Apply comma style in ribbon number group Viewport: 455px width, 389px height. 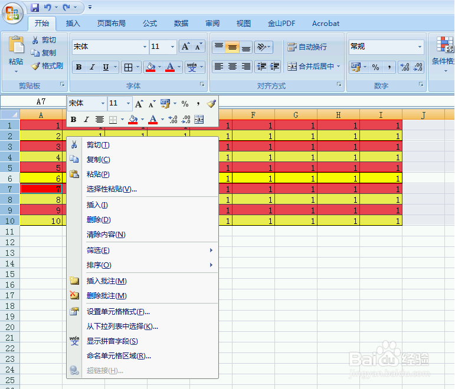(x=389, y=67)
